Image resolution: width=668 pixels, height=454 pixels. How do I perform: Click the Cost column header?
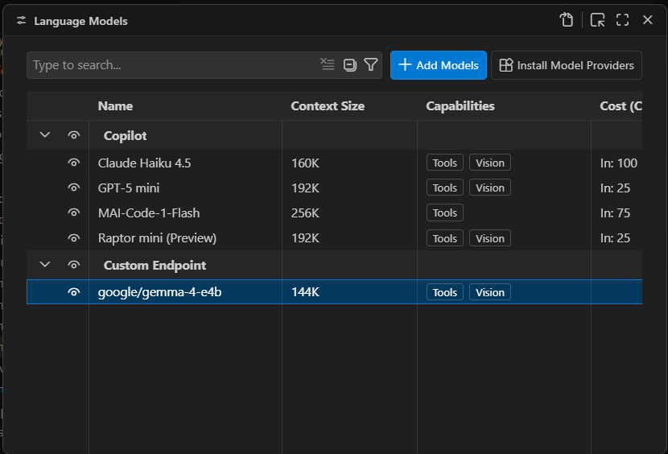click(621, 106)
